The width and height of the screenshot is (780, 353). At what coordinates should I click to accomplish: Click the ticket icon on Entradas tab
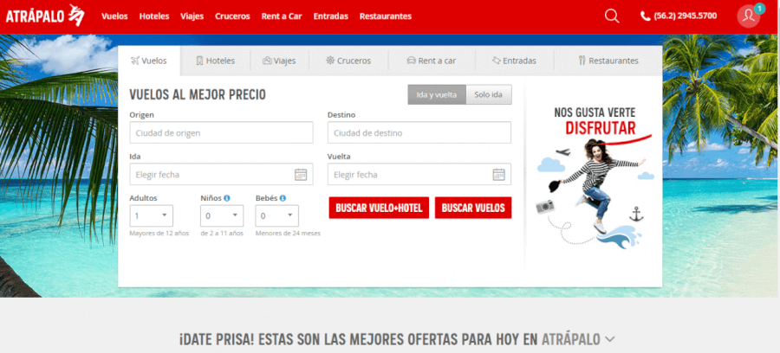tap(496, 61)
